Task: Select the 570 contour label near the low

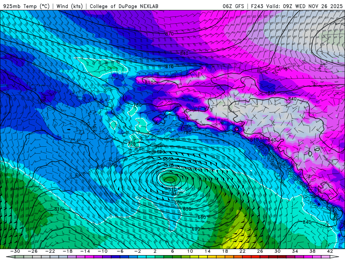Action: [x=169, y=165]
